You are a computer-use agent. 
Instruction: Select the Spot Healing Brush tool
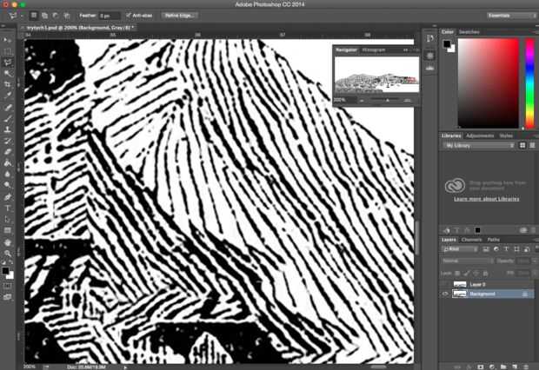[x=7, y=107]
